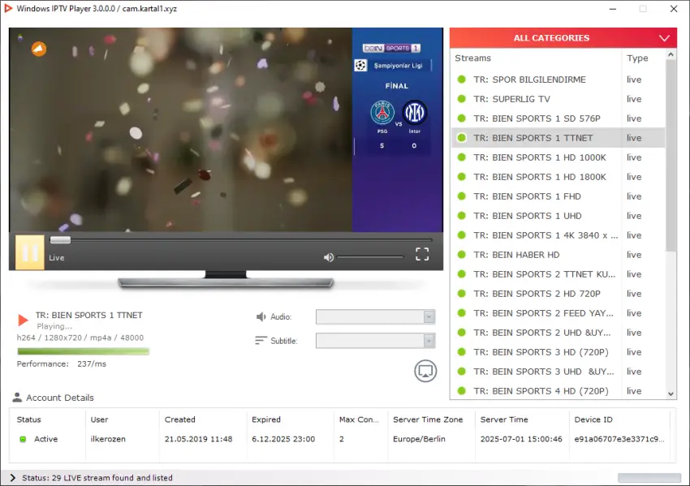The height and width of the screenshot is (486, 690).
Task: Click the codec info h264 / 1280x720 text
Action: tap(80, 338)
